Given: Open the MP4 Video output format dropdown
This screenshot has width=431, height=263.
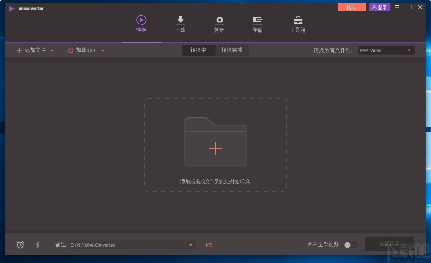Looking at the screenshot, I should [x=409, y=50].
